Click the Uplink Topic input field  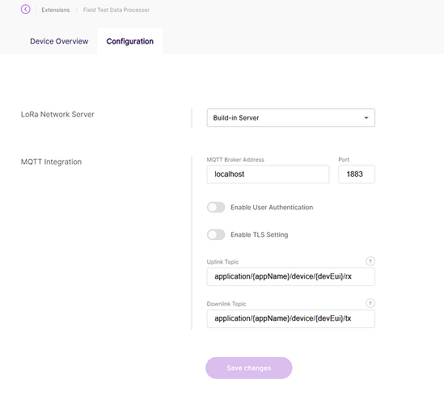pyautogui.click(x=291, y=276)
